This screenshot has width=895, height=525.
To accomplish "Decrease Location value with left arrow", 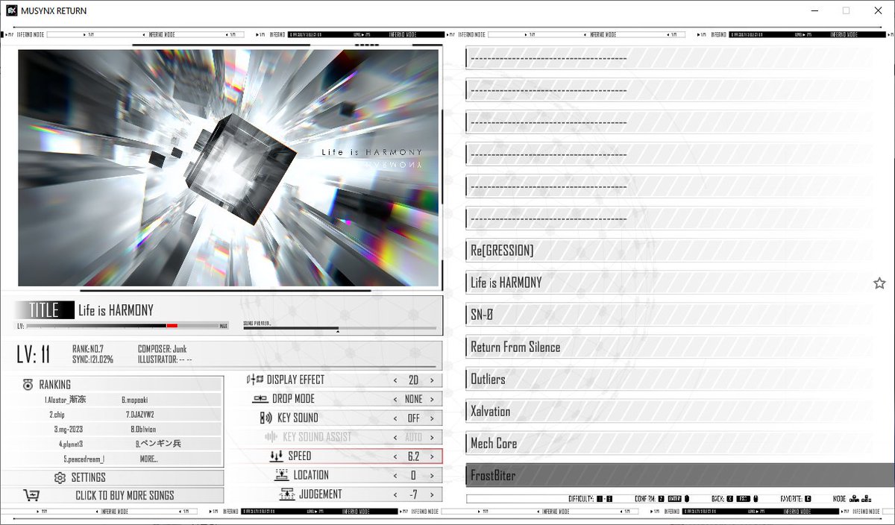I will pos(395,475).
